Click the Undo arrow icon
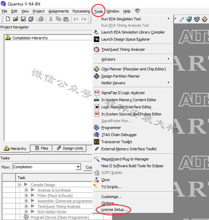This screenshot has width=209, height=220. (76, 19)
